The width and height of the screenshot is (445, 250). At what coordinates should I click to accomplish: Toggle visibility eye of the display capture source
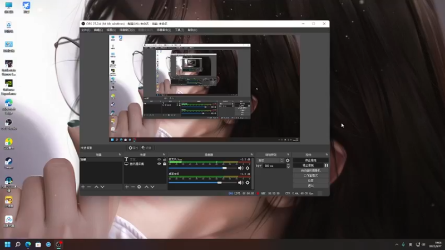tap(159, 164)
